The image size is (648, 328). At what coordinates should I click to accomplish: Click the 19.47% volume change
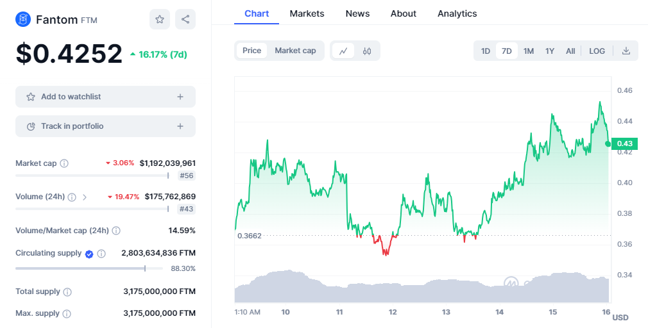point(124,197)
